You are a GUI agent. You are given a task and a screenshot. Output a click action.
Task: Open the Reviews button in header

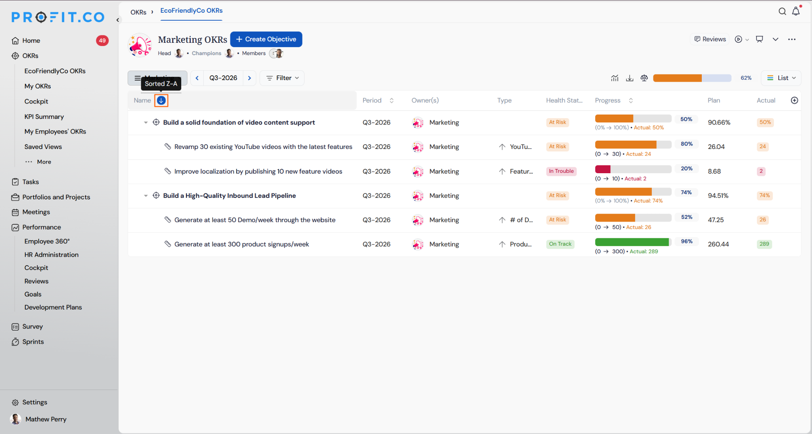[x=710, y=39]
